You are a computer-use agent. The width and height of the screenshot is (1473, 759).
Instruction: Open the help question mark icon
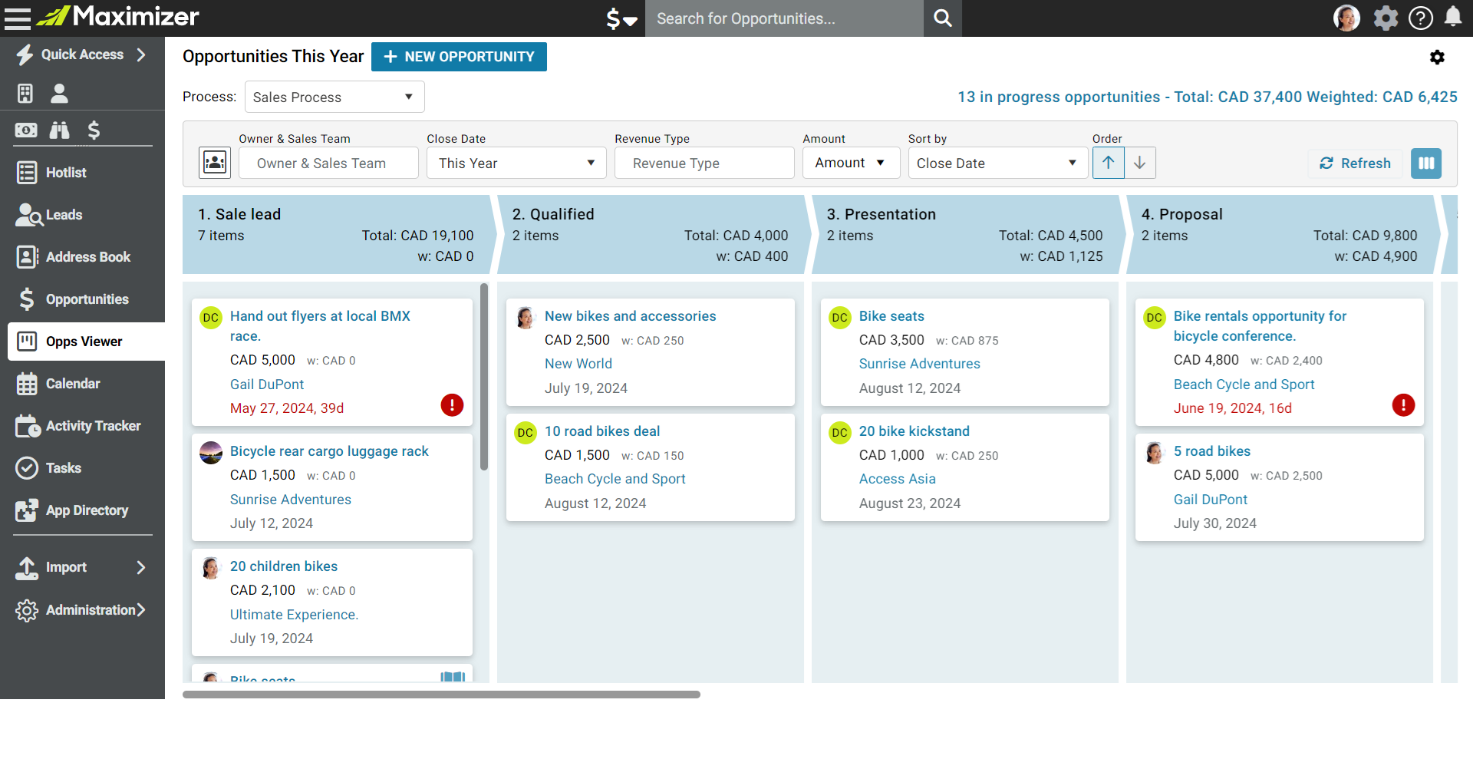(x=1421, y=18)
